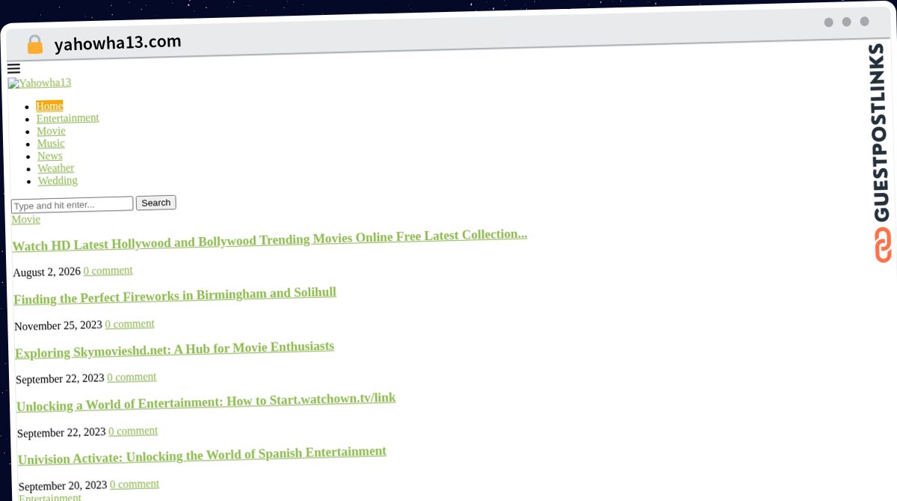Open 0 comment link under Skymovieshd article
The image size is (897, 501).
point(132,377)
